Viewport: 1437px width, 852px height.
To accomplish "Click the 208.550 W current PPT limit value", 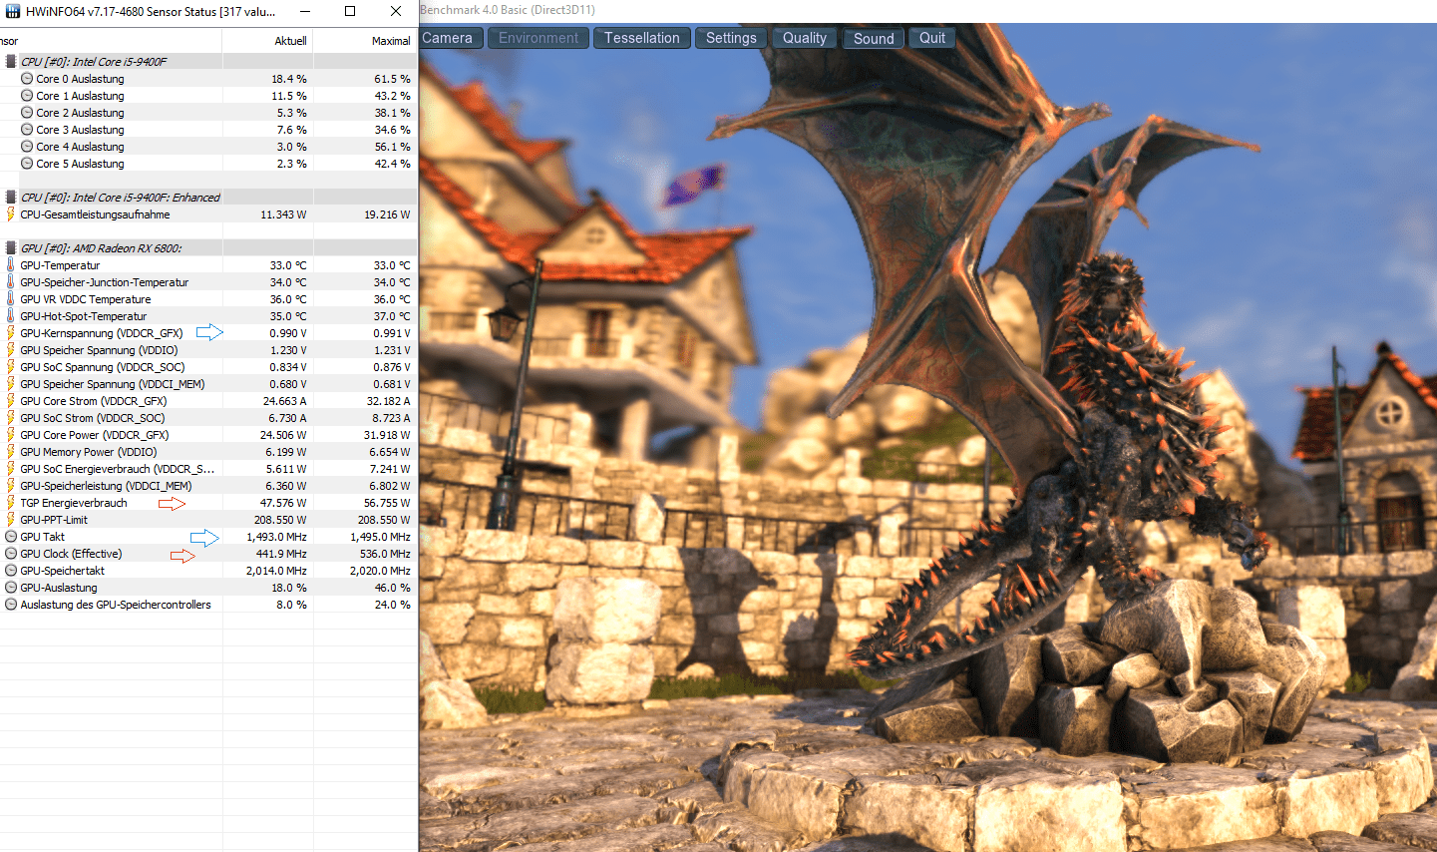I will pos(280,520).
